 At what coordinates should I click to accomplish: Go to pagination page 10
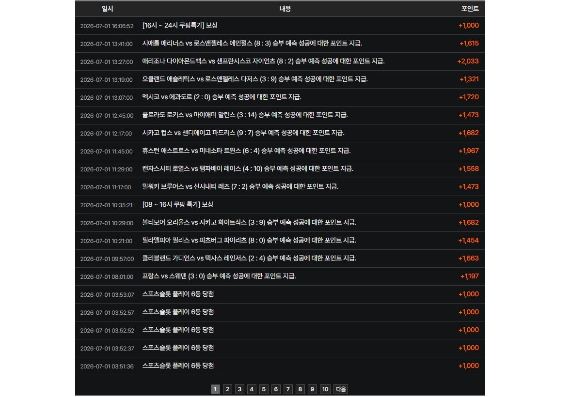point(325,389)
